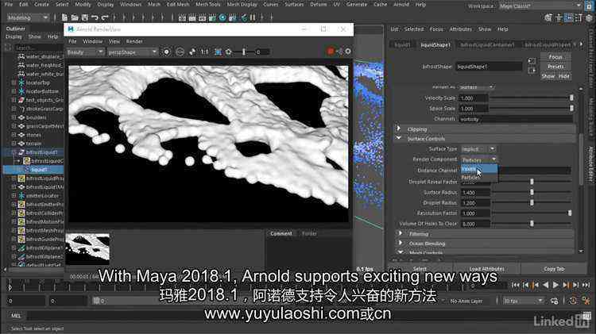This screenshot has height=334, width=596.
Task: Open animation preferences icon at bottom right
Action: click(586, 301)
